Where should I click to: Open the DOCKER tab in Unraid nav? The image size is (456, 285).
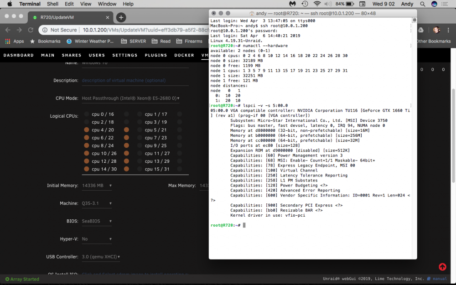(x=184, y=55)
